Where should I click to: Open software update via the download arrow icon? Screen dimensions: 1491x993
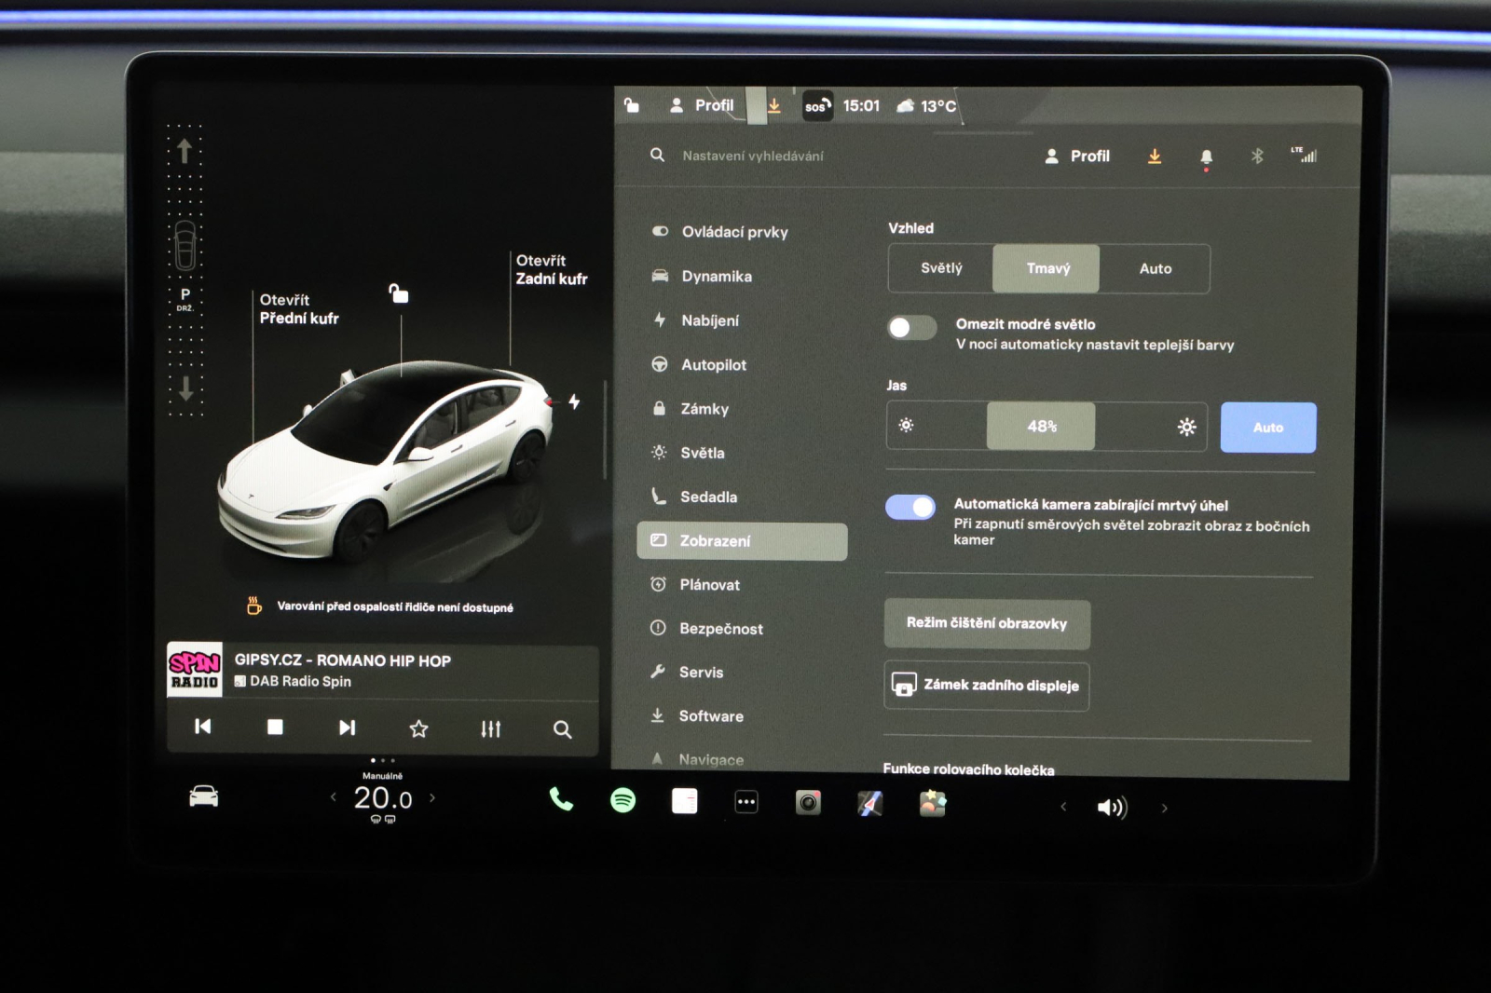[x=1155, y=156]
